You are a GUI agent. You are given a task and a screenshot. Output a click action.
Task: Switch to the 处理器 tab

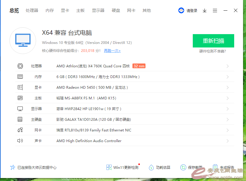[32, 11]
